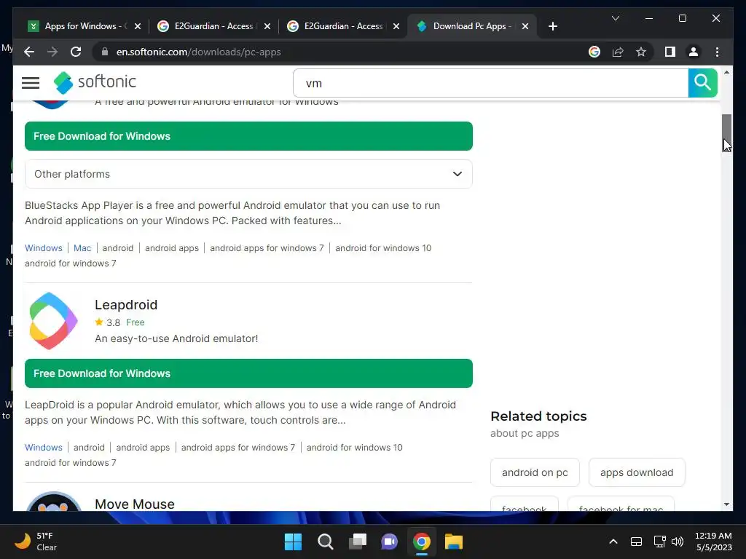
Task: Close the first E2Guardian tab
Action: pyautogui.click(x=267, y=26)
